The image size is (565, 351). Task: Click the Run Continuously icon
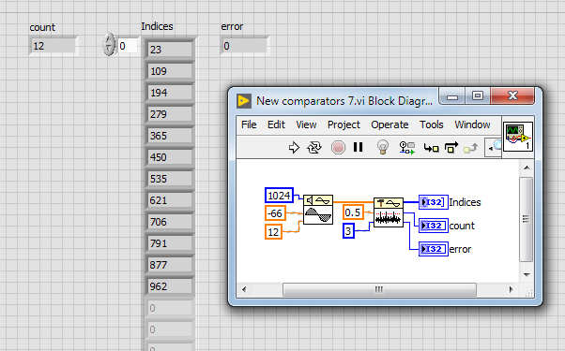click(314, 147)
